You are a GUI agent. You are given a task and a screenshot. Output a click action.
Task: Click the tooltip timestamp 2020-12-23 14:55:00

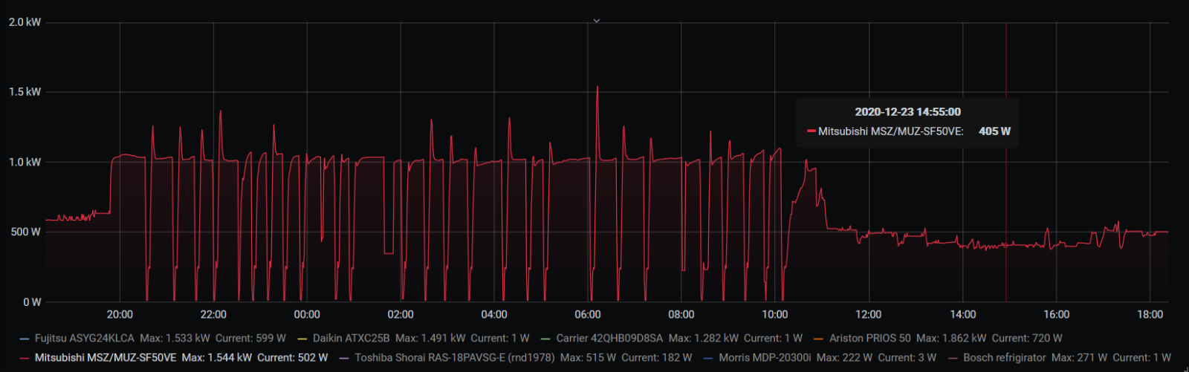tap(907, 111)
